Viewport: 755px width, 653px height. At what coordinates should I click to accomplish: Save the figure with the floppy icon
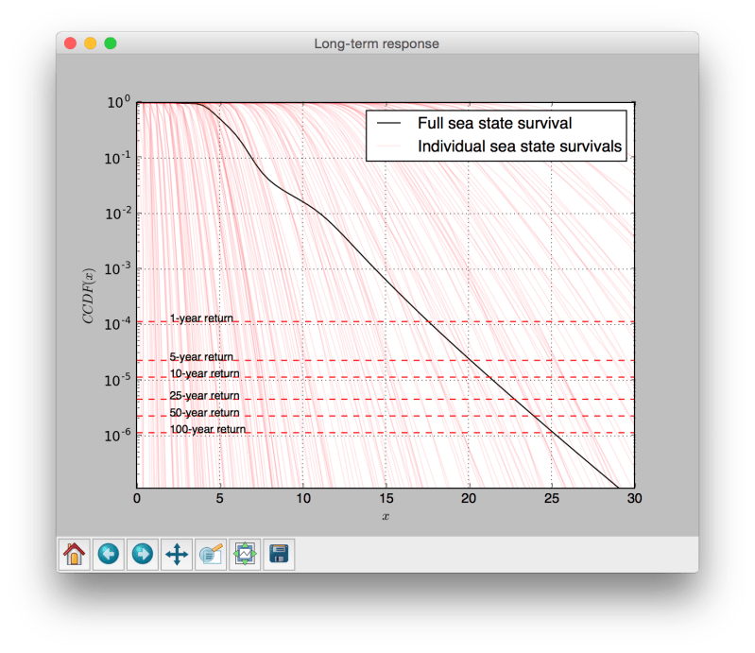(280, 555)
